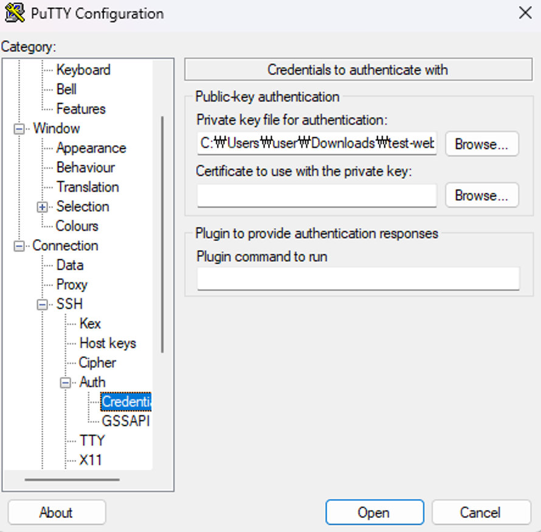
Task: Select Bell in the category tree
Action: coord(66,89)
